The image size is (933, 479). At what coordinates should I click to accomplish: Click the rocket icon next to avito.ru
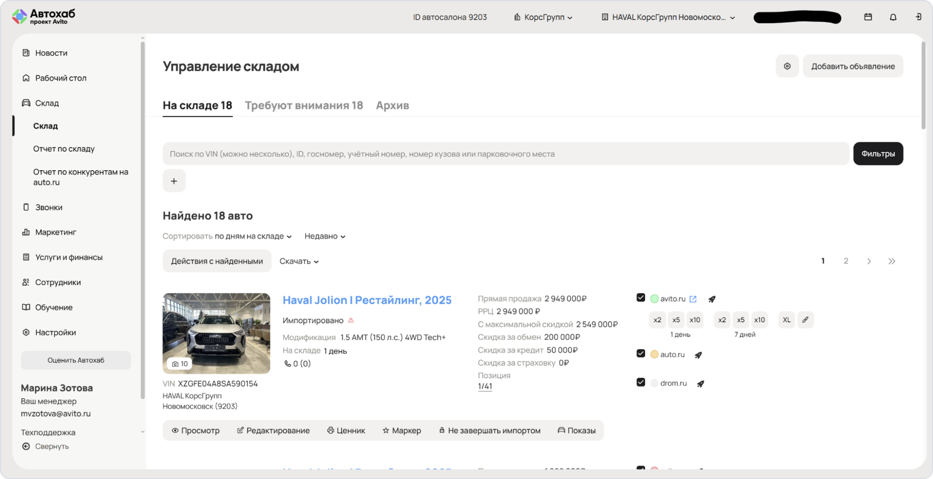tap(712, 299)
